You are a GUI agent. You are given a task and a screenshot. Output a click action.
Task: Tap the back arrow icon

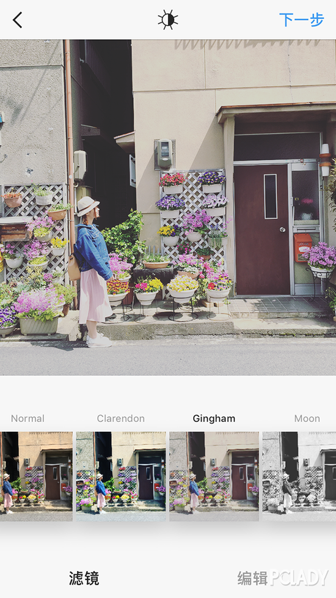click(x=18, y=20)
